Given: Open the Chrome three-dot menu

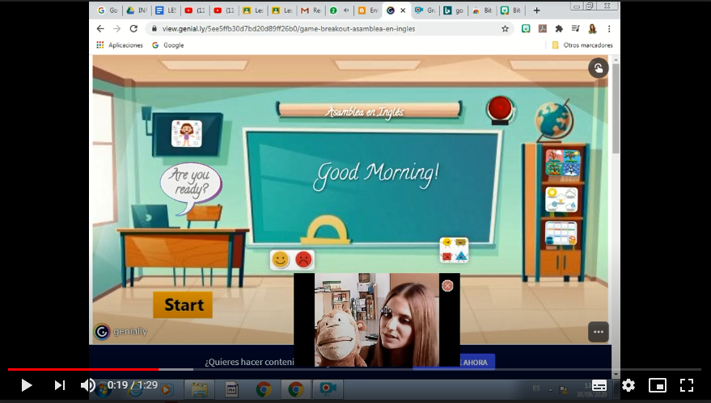Looking at the screenshot, I should pyautogui.click(x=609, y=28).
